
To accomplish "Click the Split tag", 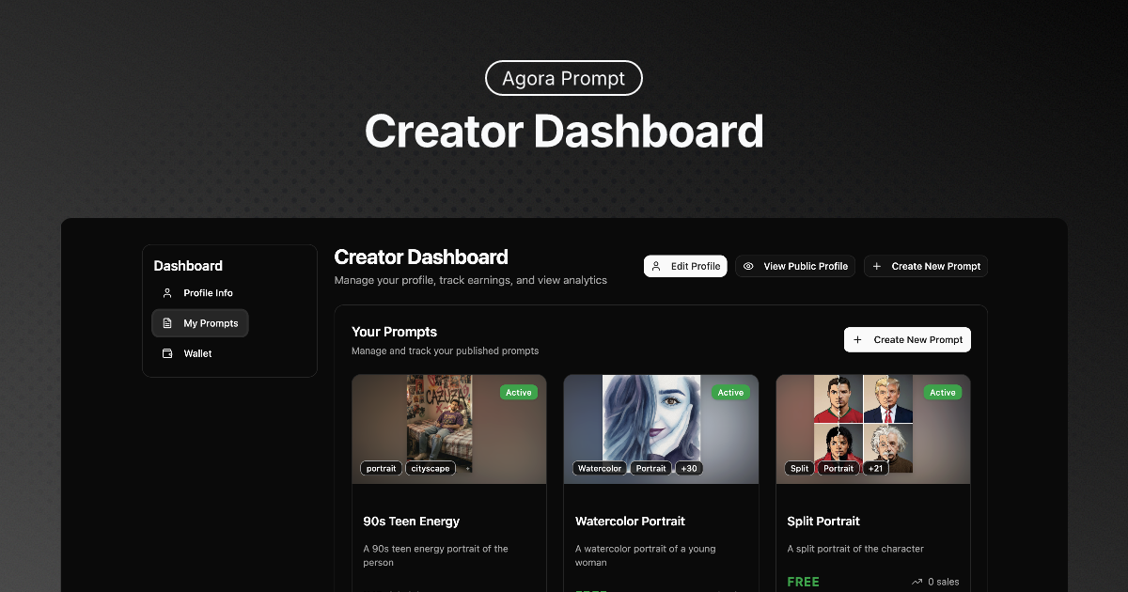I will (800, 468).
